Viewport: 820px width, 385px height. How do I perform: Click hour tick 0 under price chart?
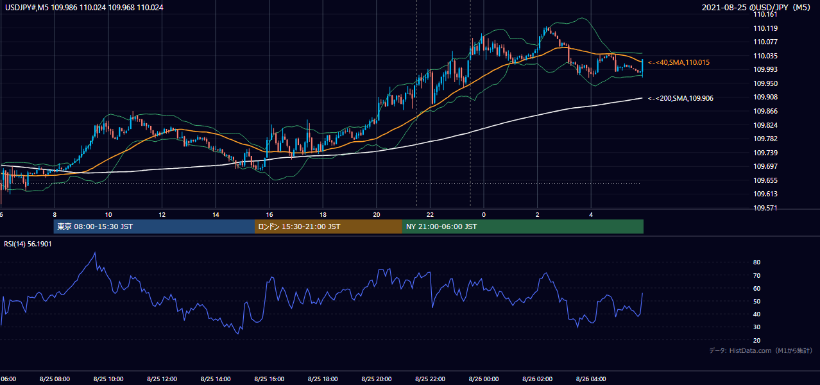(484, 215)
